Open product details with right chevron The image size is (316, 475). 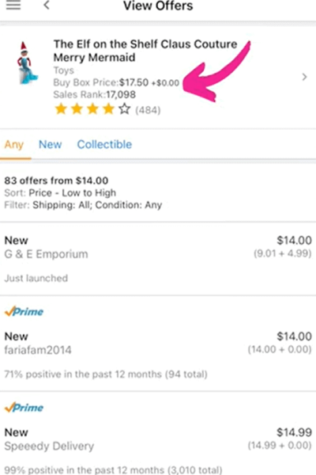[x=304, y=77]
